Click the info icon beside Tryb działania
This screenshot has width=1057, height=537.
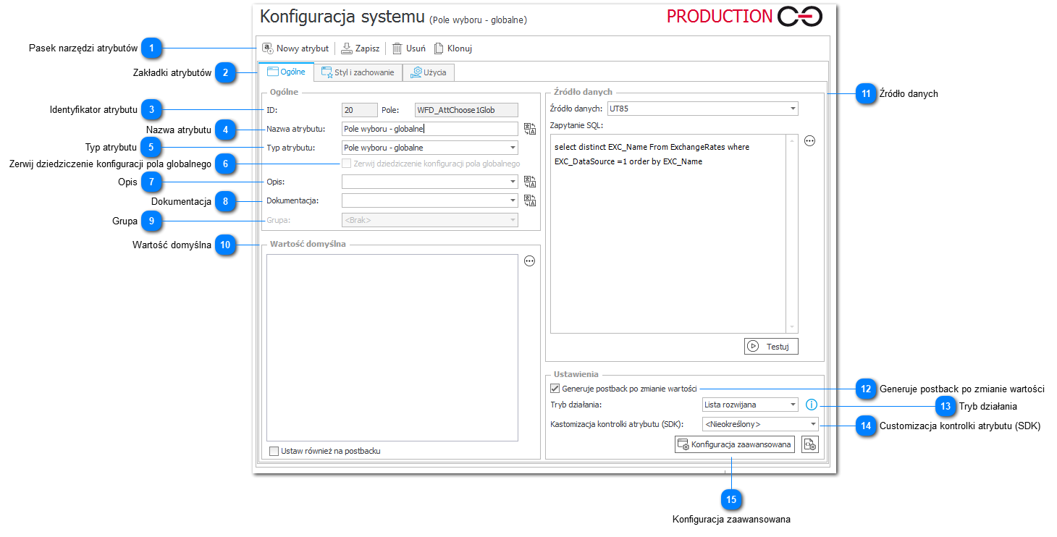point(812,405)
